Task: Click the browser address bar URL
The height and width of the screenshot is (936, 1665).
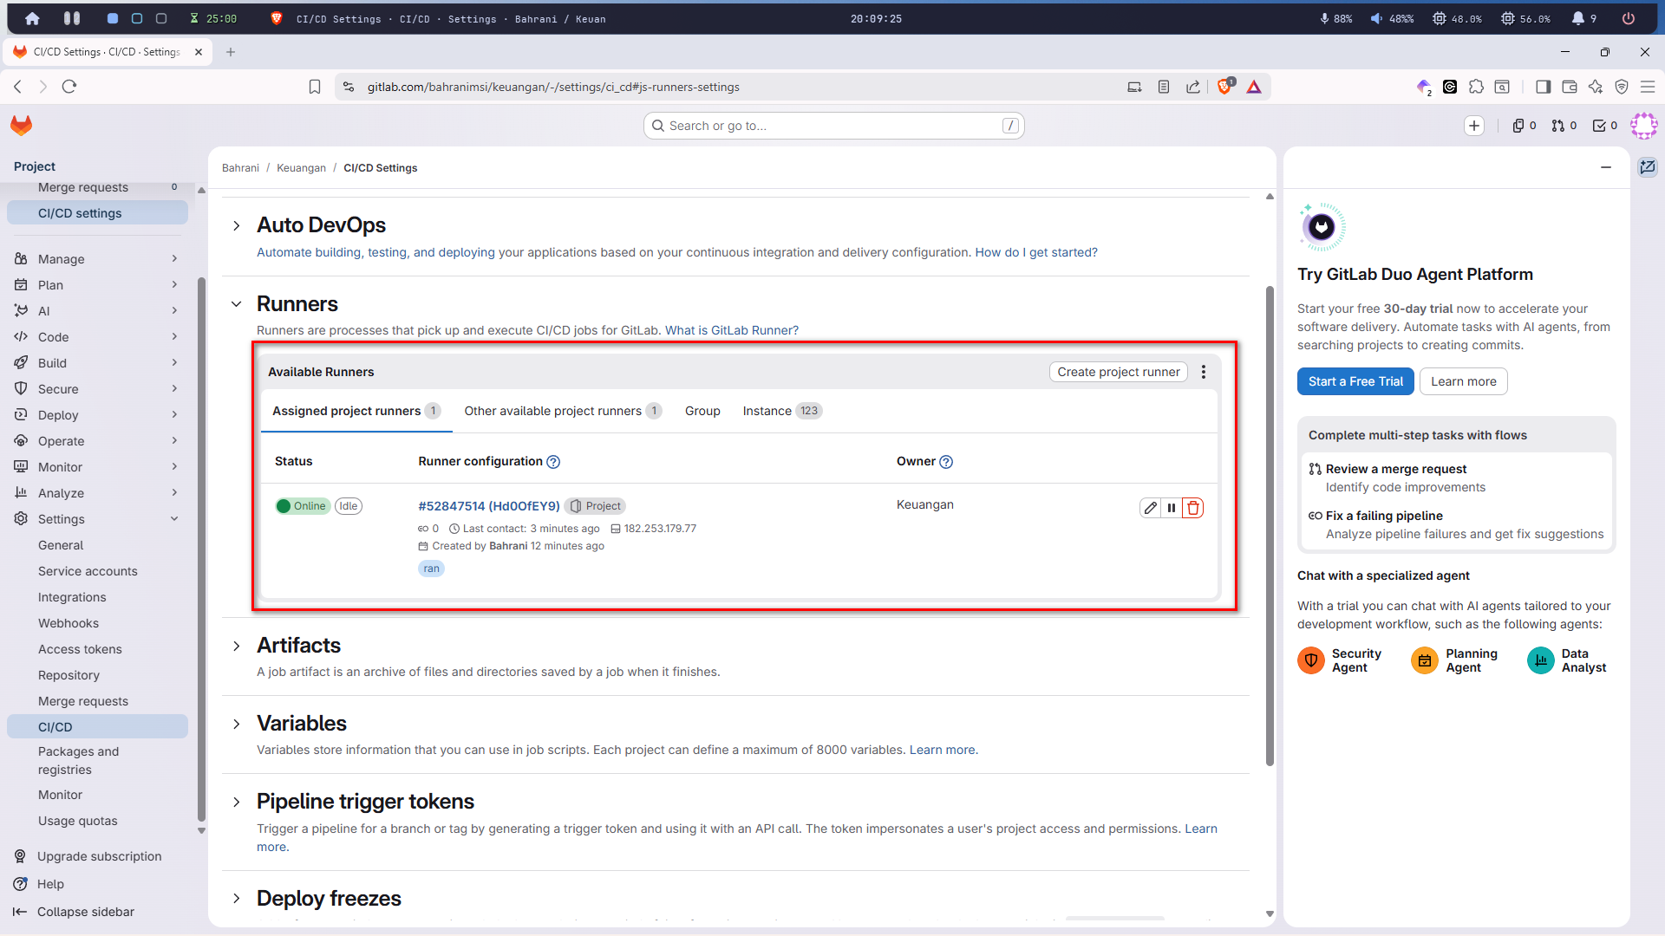Action: click(x=553, y=87)
